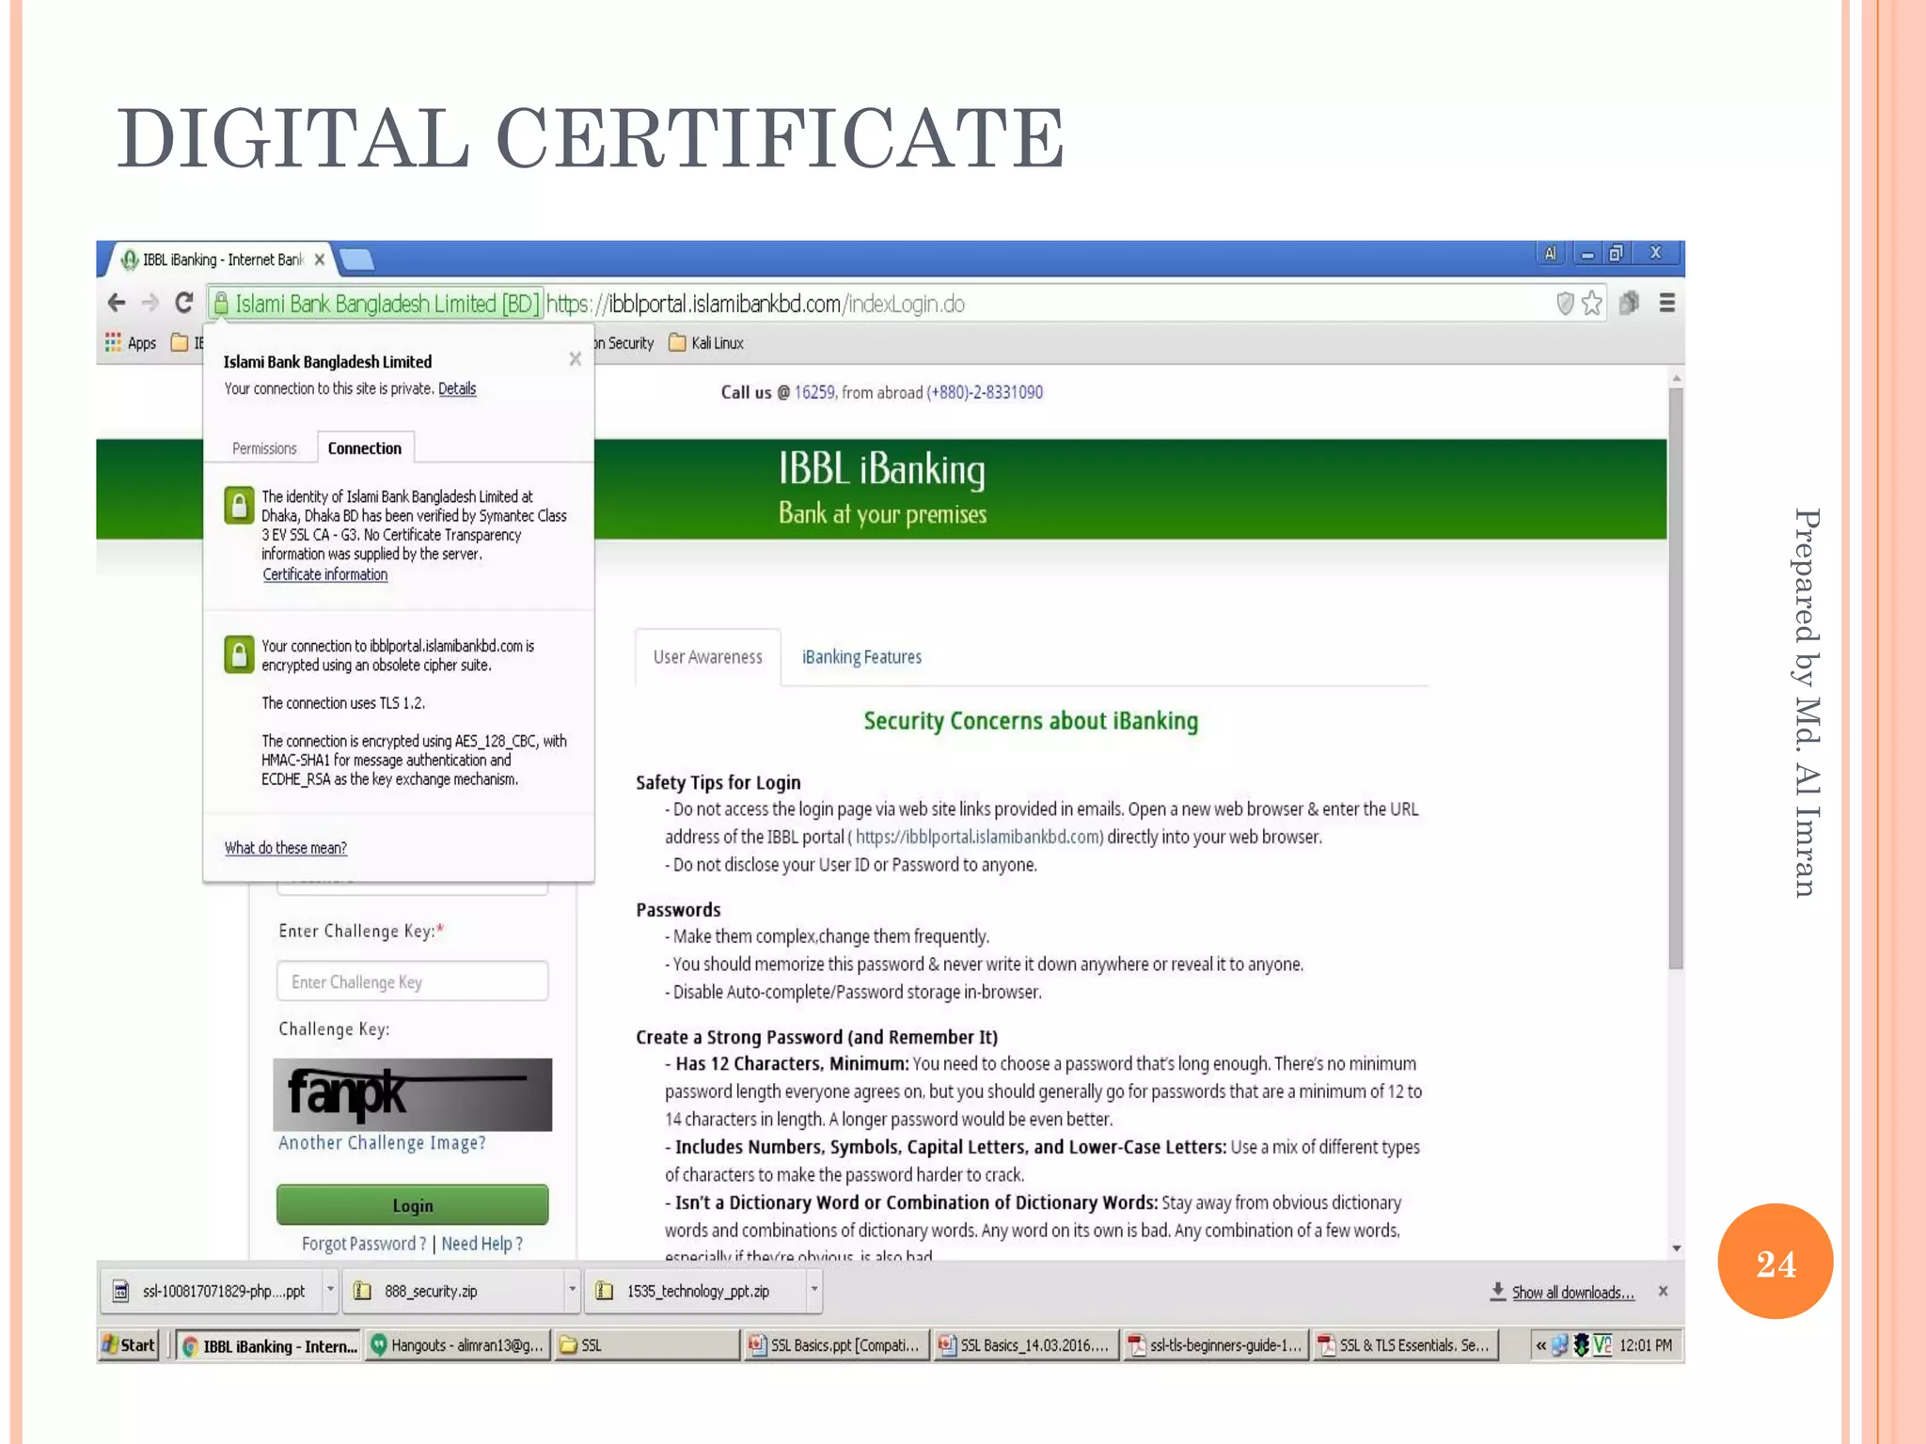Switch to Hangouts taskbar item
Viewport: 1926px width, 1444px height.
pyautogui.click(x=457, y=1345)
